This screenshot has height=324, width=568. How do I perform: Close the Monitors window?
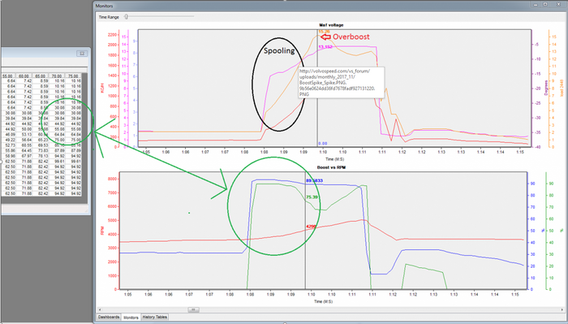[558, 5]
